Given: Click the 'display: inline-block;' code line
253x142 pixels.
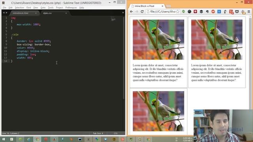Looking at the screenshot, I should (x=33, y=51).
